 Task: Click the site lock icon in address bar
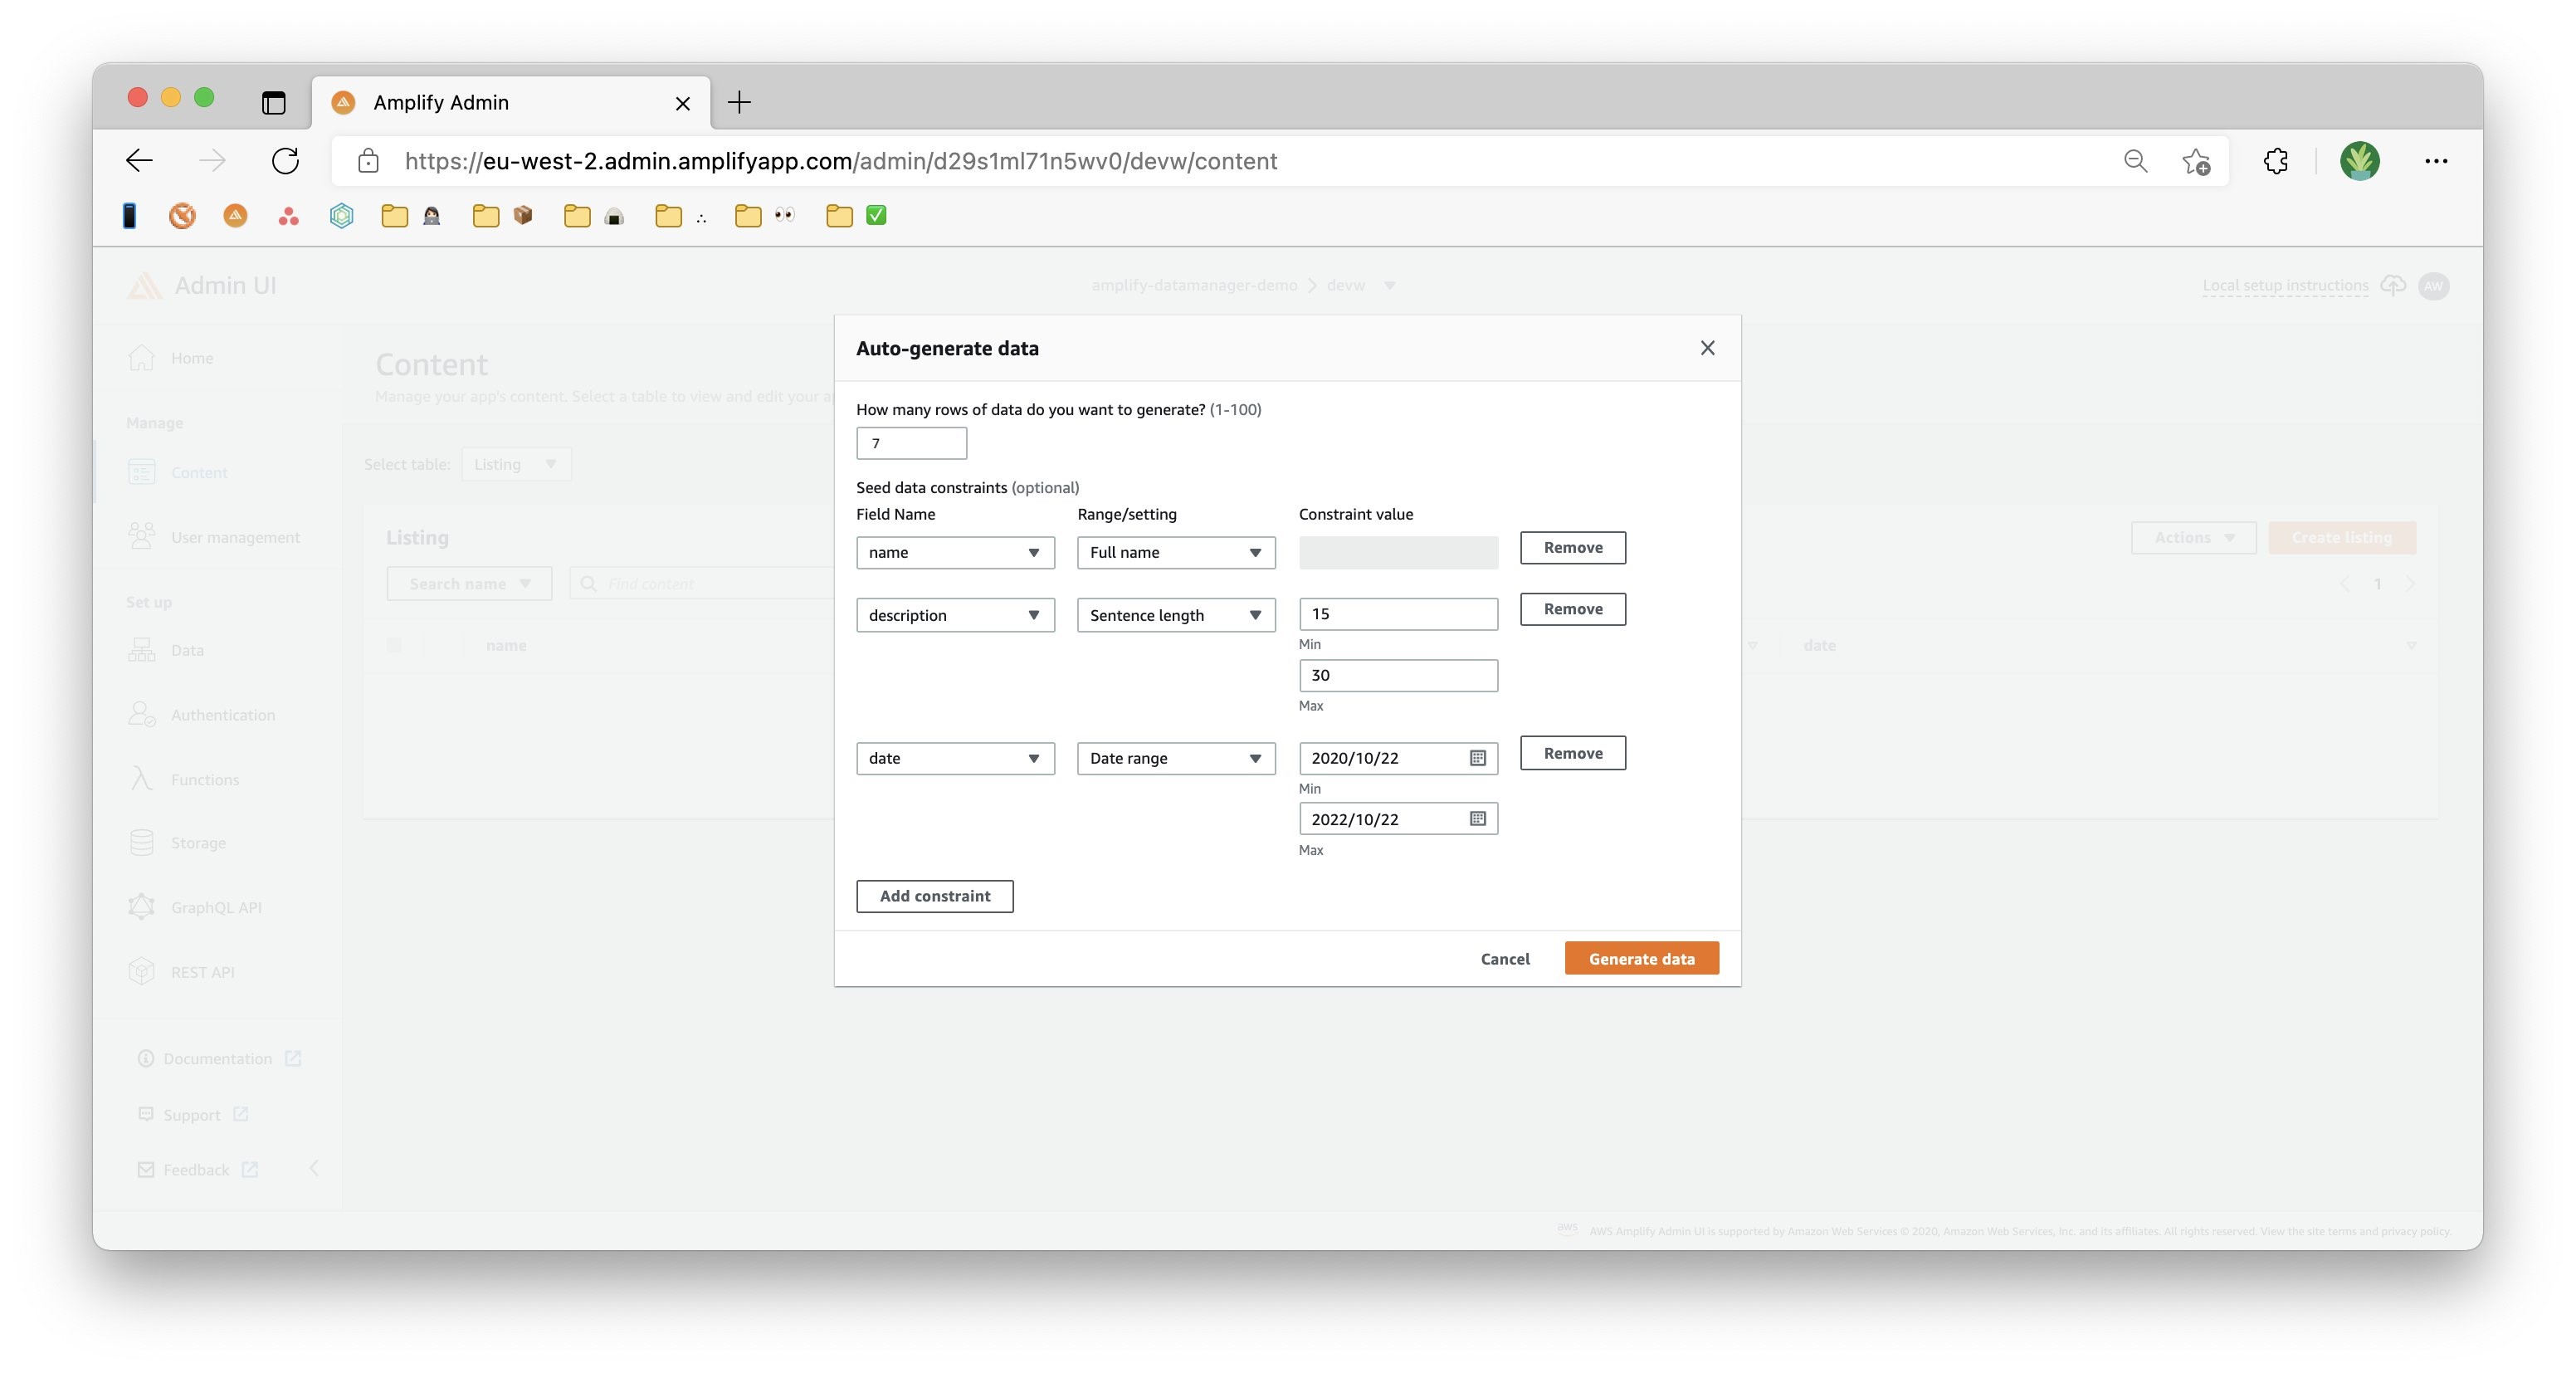(368, 161)
